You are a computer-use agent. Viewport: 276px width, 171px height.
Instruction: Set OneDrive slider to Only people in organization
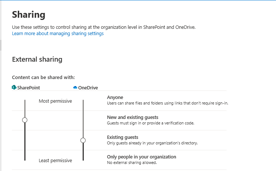click(83, 160)
